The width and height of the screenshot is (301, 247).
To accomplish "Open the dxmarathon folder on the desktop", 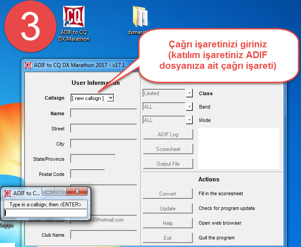I will pos(140,20).
